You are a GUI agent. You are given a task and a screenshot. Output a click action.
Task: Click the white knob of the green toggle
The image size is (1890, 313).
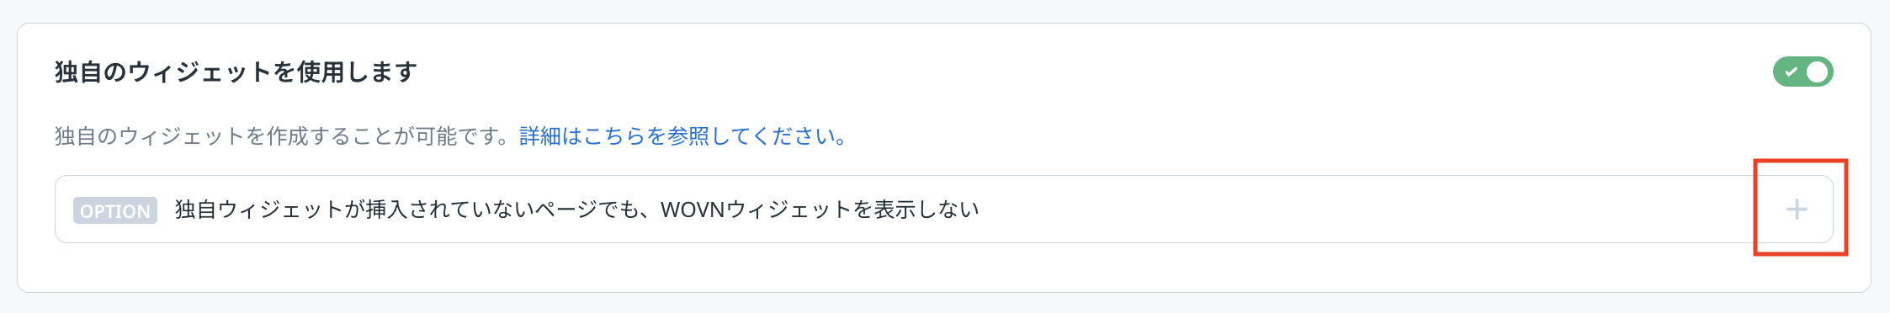[x=1817, y=72]
